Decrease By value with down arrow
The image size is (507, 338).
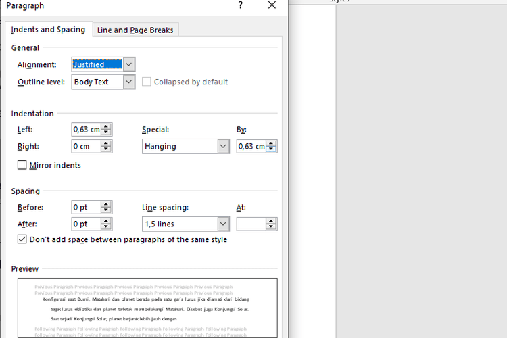pyautogui.click(x=271, y=149)
